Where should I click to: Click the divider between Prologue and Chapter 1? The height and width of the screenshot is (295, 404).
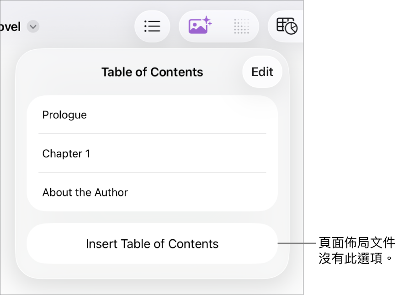[x=152, y=134]
